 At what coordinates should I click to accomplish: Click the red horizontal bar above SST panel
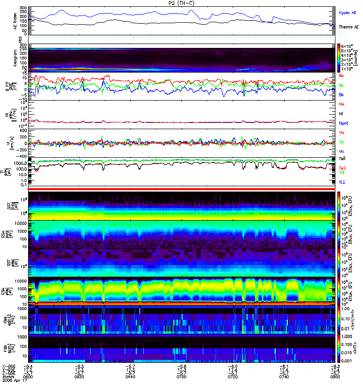(x=181, y=189)
